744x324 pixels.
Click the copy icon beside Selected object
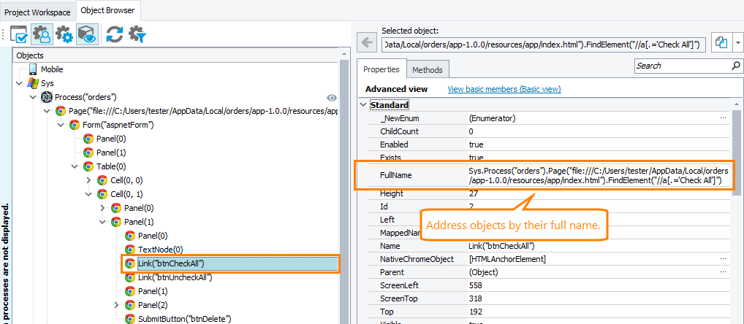pos(721,44)
